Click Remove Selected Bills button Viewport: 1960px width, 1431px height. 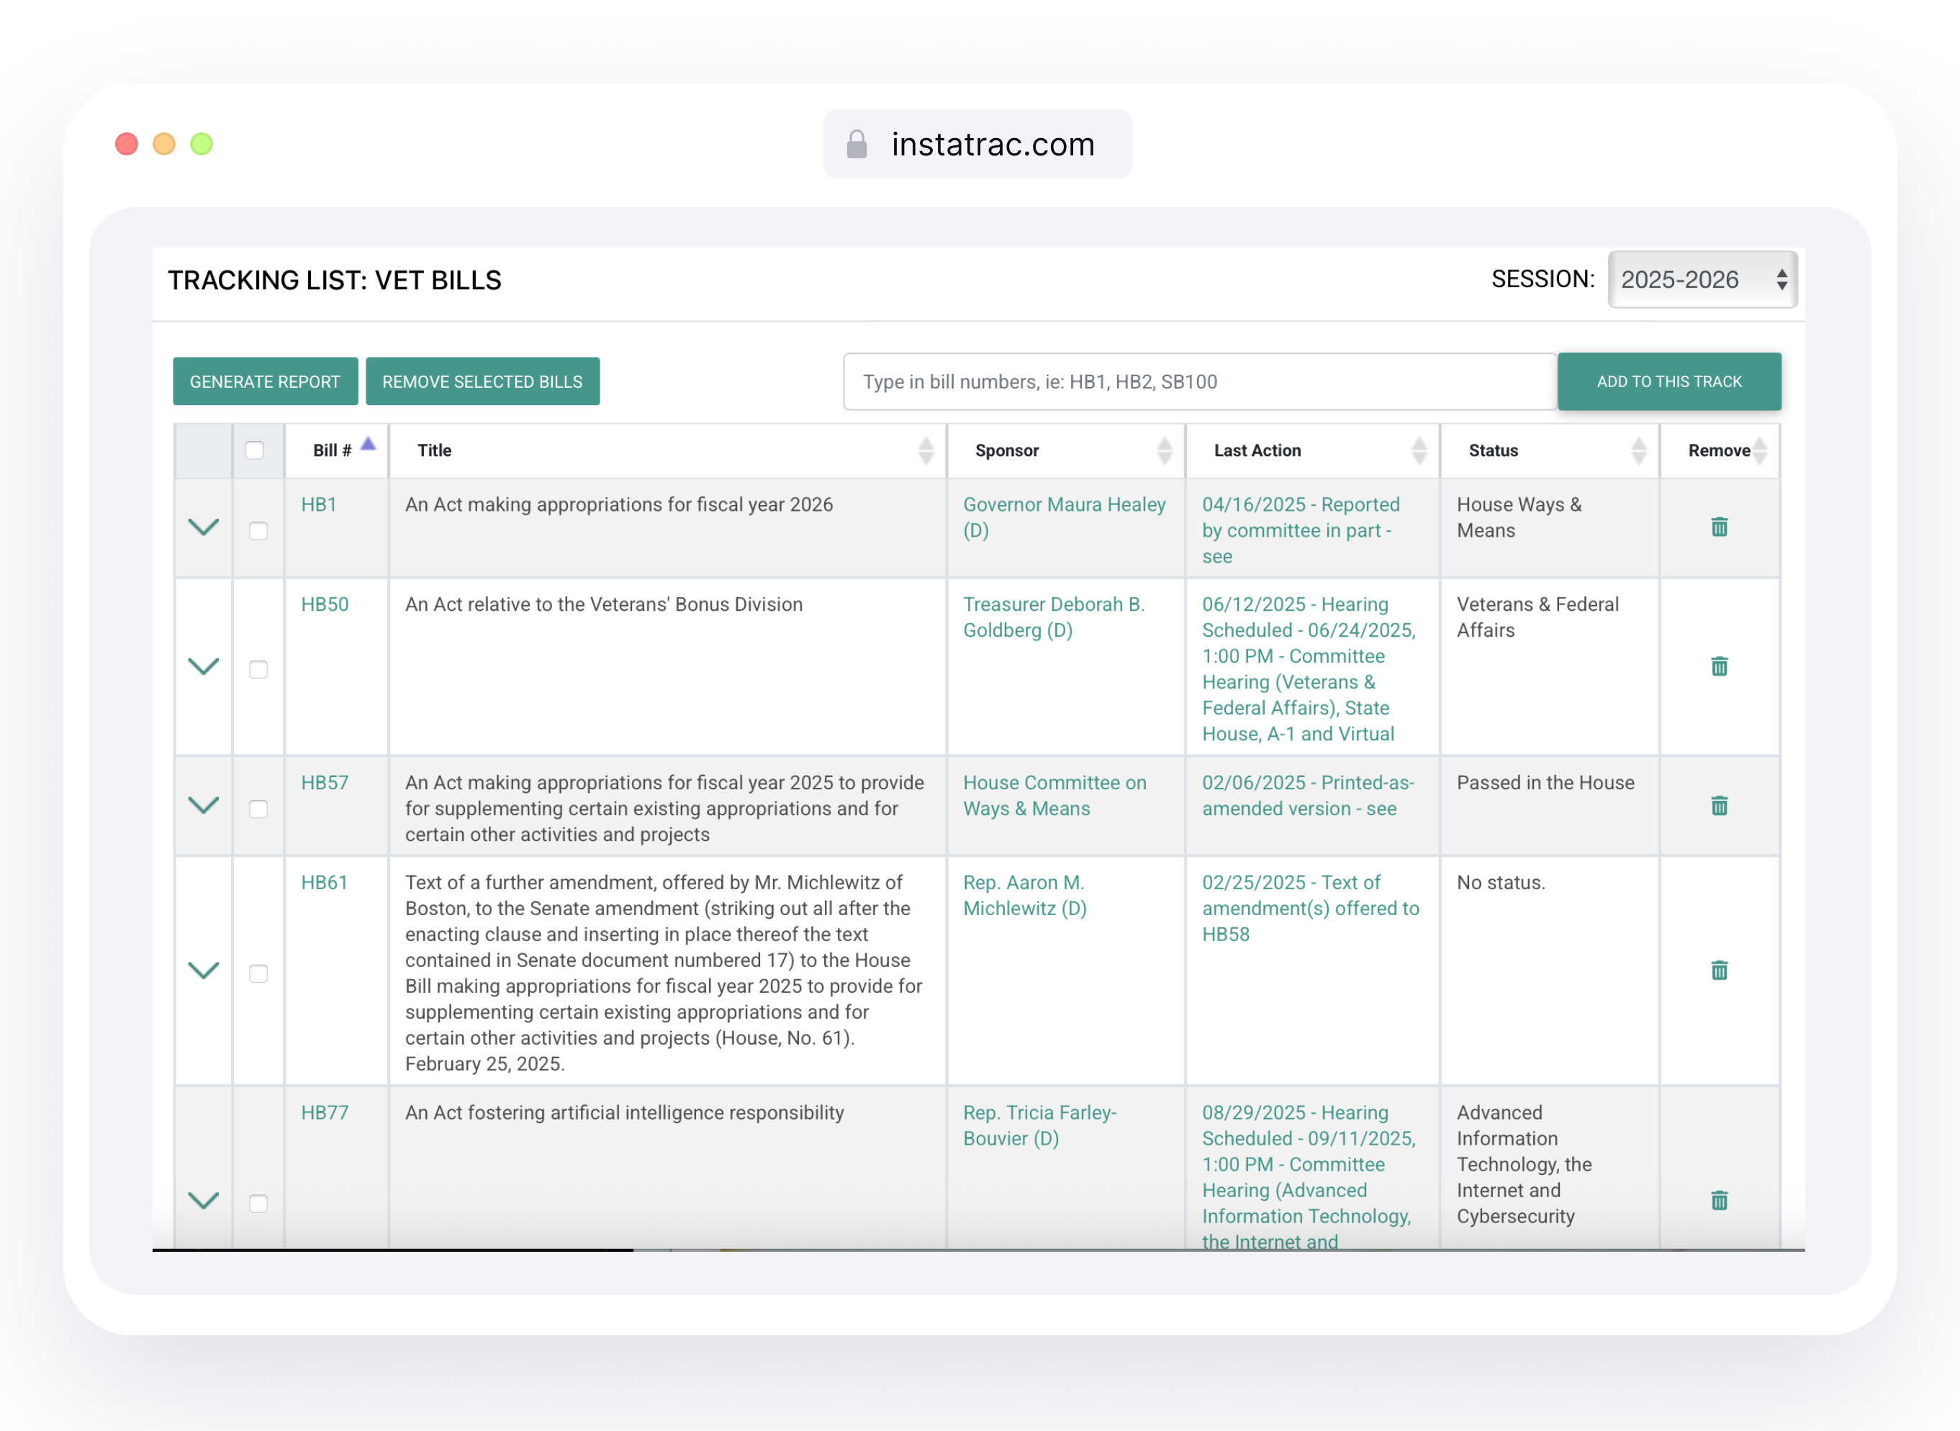483,381
